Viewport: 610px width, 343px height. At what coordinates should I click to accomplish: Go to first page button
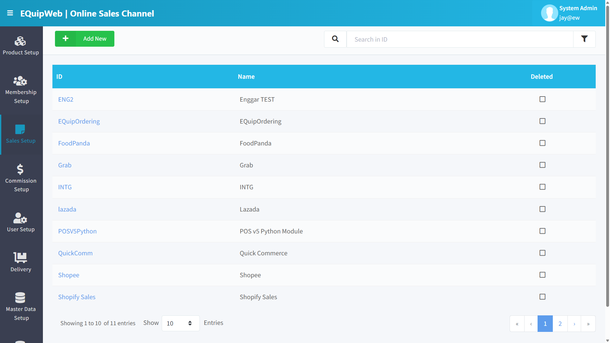(x=517, y=324)
